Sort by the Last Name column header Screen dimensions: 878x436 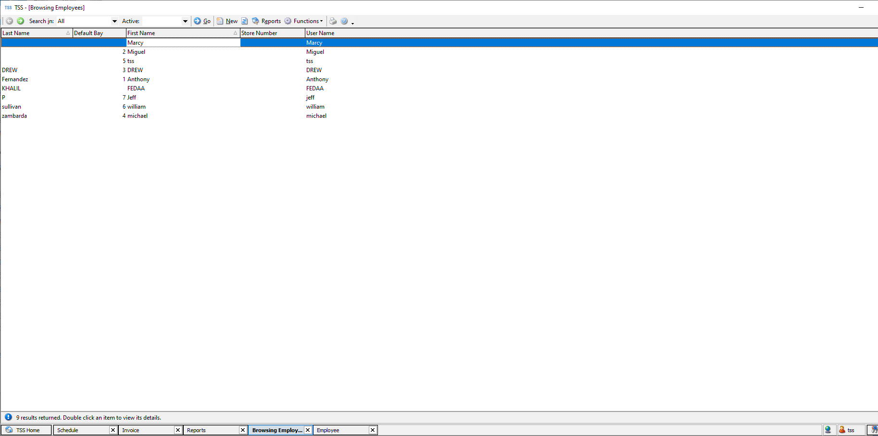pos(34,33)
